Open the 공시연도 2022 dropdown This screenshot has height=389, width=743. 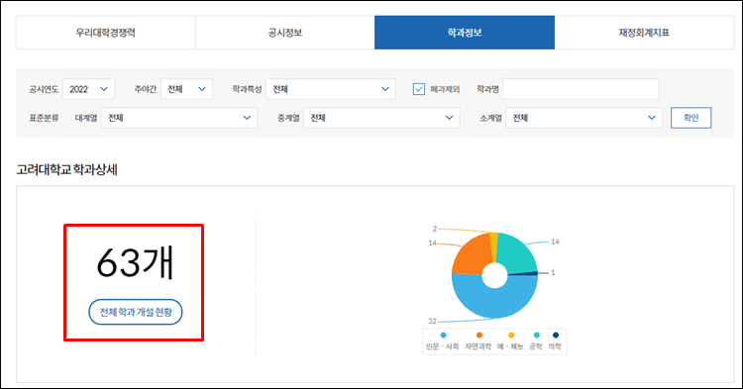pyautogui.click(x=88, y=89)
